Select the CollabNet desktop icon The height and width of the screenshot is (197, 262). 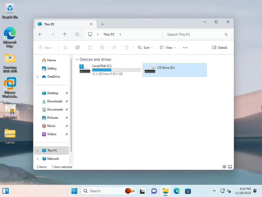click(x=10, y=111)
